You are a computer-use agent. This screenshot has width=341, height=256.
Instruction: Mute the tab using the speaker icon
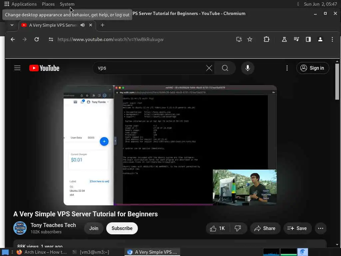[x=83, y=25]
